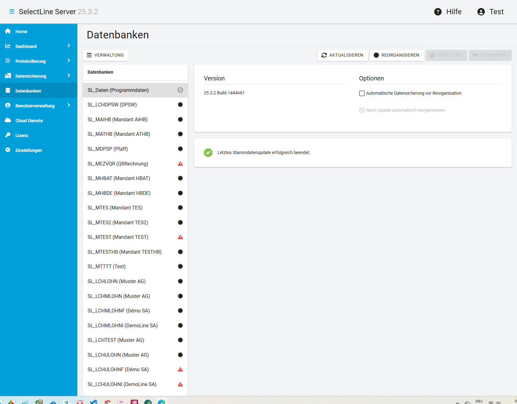Open the Hilfe help icon
The height and width of the screenshot is (404, 517).
click(x=438, y=12)
